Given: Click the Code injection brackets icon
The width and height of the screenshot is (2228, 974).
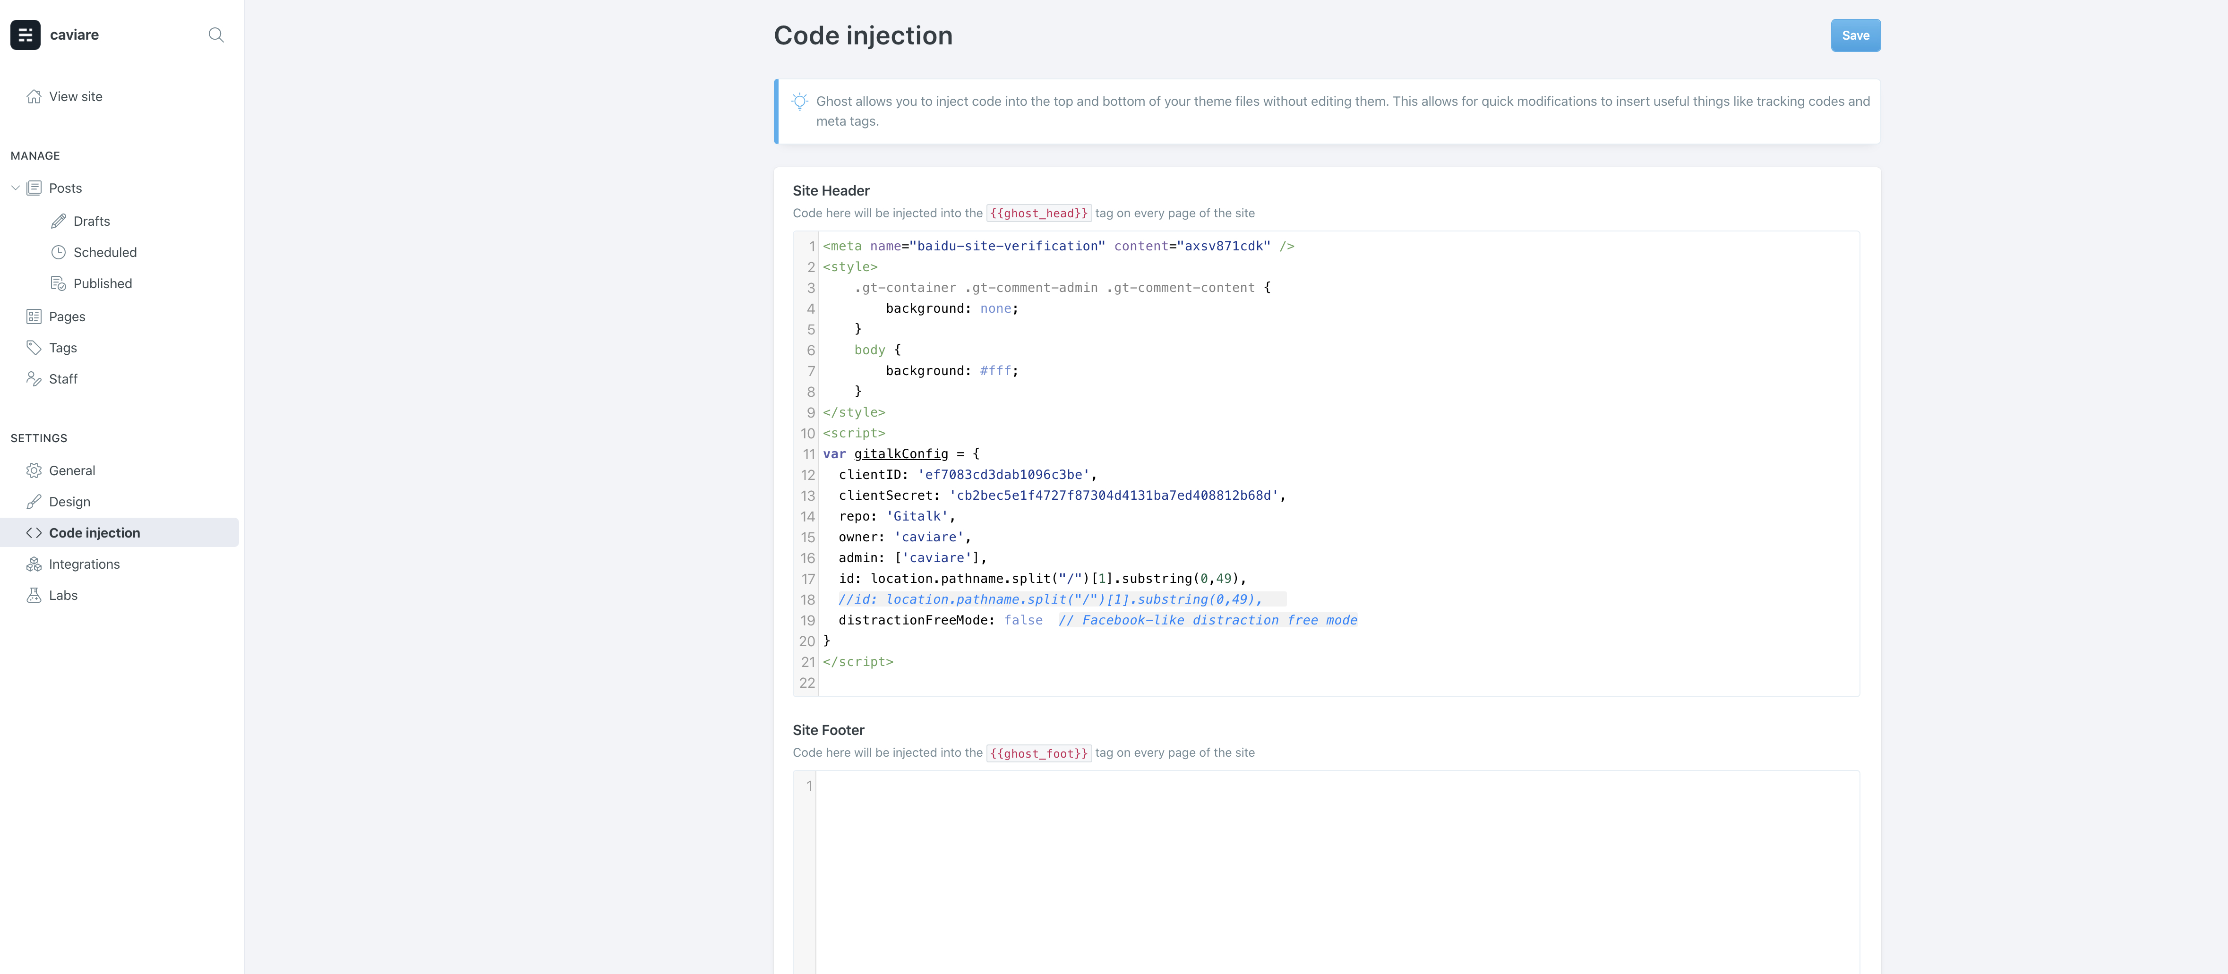Looking at the screenshot, I should pyautogui.click(x=34, y=533).
